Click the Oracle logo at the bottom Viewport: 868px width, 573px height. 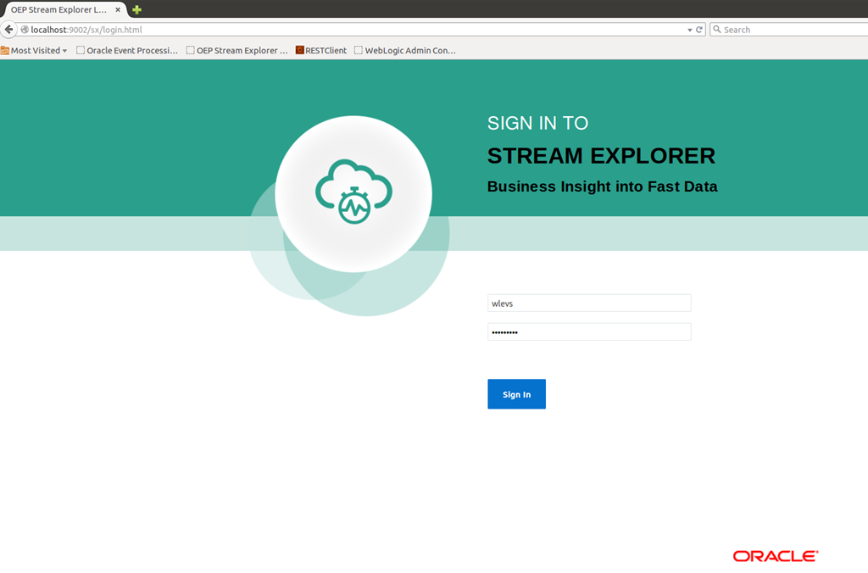776,556
